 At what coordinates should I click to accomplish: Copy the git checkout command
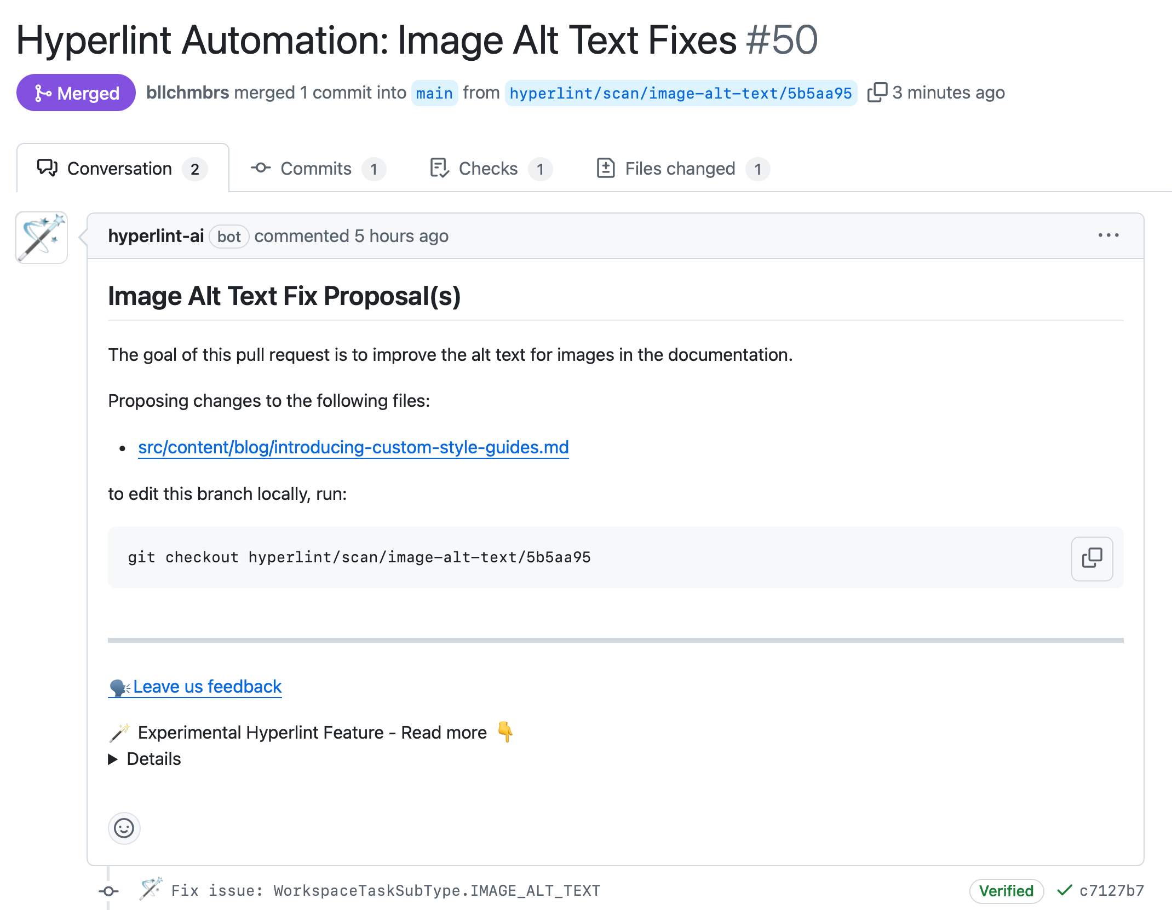pos(1091,558)
